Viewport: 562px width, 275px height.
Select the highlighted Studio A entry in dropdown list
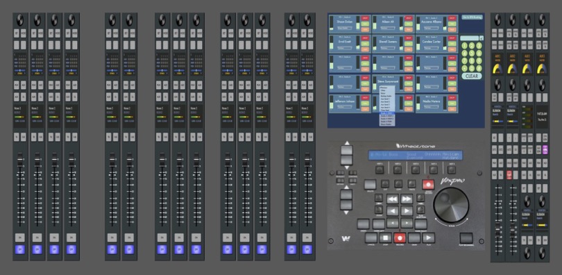pos(387,113)
